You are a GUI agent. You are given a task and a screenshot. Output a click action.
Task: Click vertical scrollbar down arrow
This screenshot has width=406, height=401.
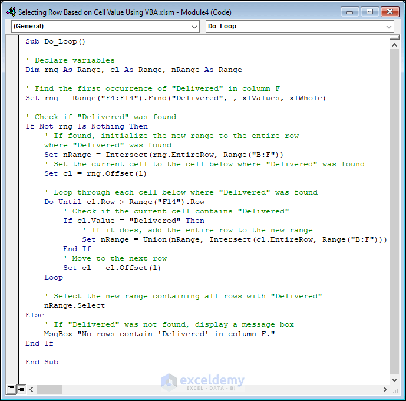tap(394, 380)
